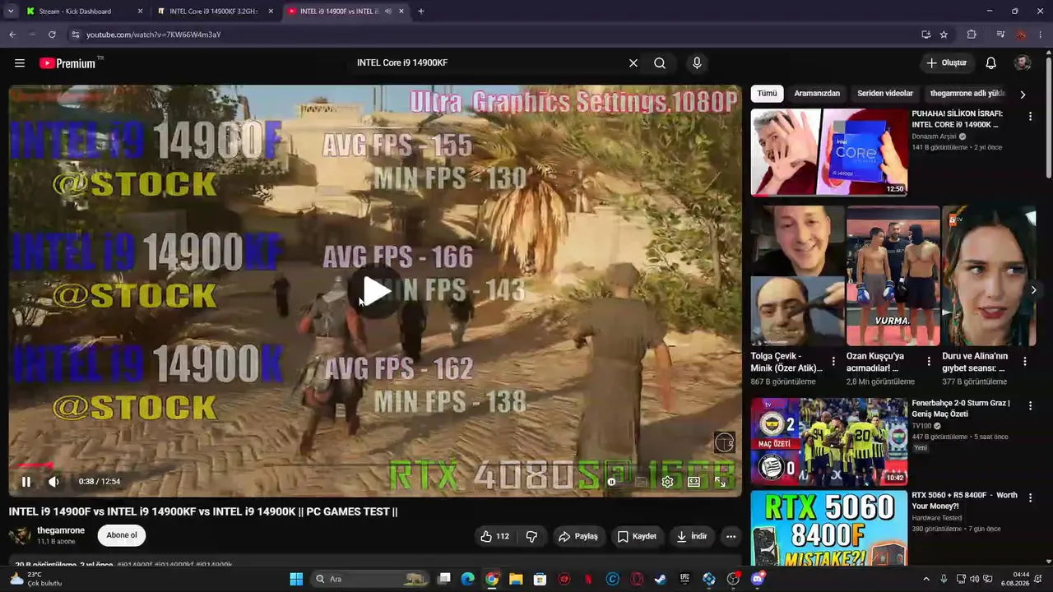
Task: Open options for the RTX 5060 video
Action: (x=1030, y=497)
